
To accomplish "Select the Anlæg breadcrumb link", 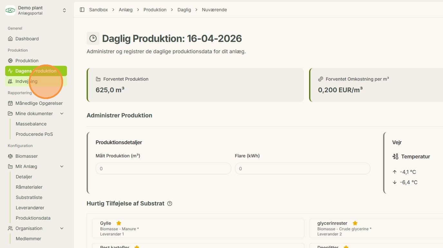I will point(126,10).
